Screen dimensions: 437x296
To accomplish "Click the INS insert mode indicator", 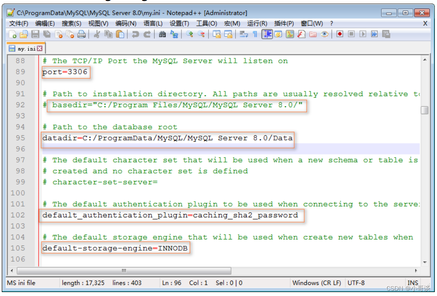I will (x=413, y=283).
